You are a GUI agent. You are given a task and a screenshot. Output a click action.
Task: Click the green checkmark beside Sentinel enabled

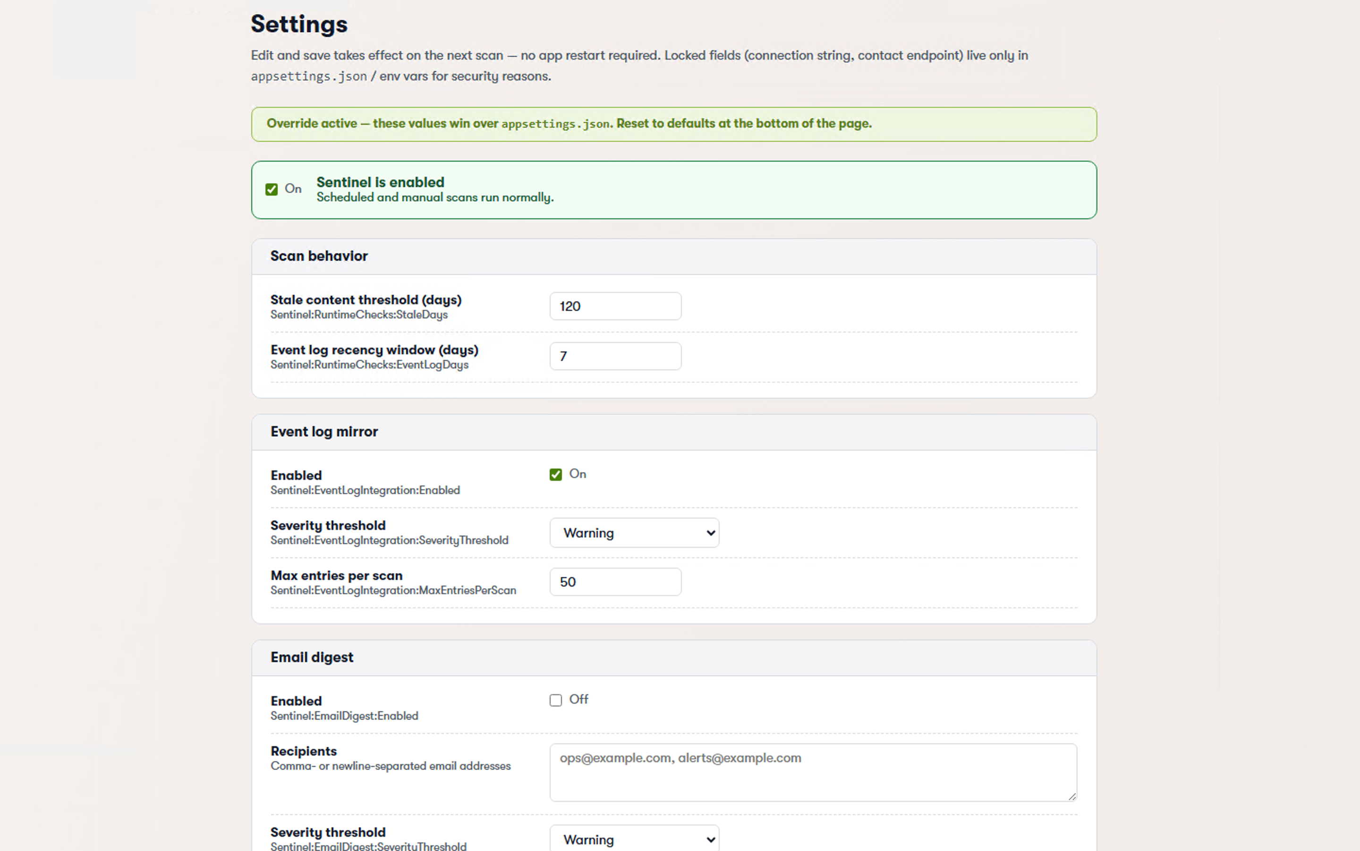[272, 189]
